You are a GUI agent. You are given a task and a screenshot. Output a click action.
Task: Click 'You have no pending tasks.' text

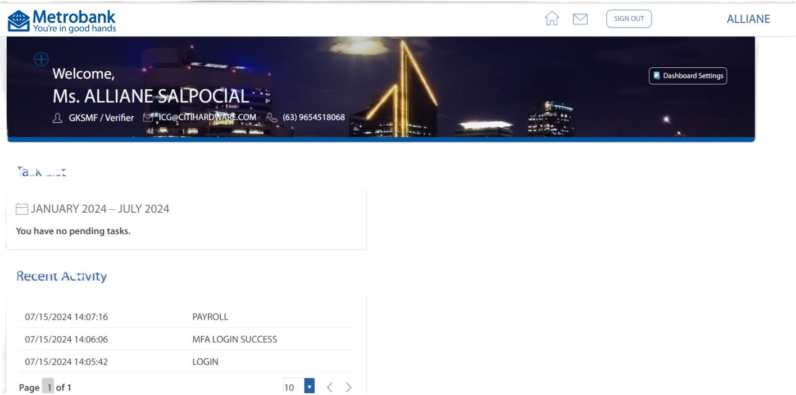click(73, 231)
